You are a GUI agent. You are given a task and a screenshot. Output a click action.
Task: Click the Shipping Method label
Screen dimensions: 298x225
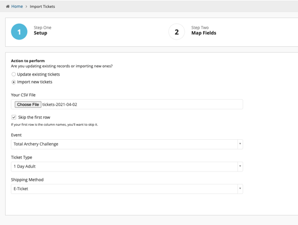click(x=27, y=180)
